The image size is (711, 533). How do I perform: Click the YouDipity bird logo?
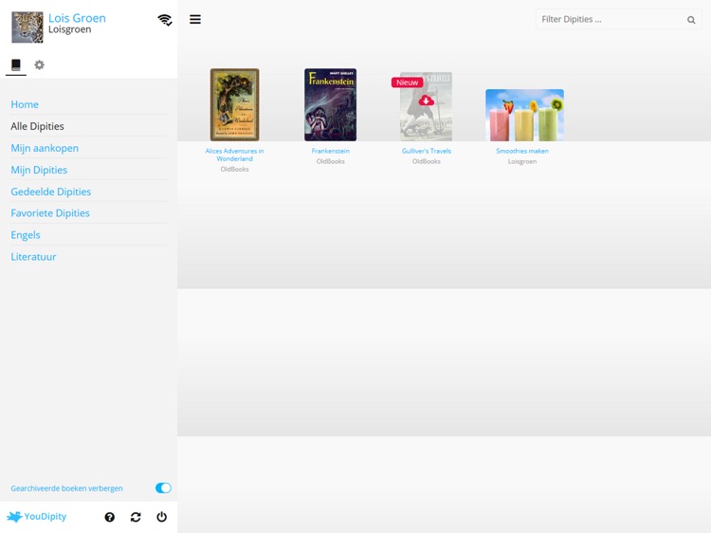pos(14,516)
